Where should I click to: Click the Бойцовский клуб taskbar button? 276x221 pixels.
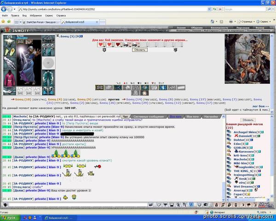tap(60, 218)
